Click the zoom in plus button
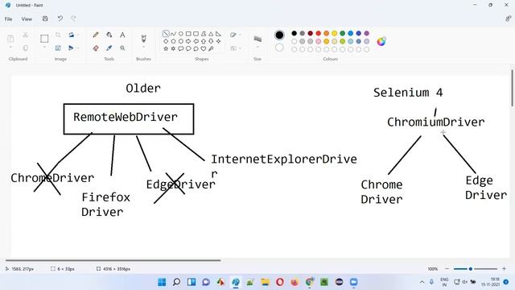 click(504, 269)
